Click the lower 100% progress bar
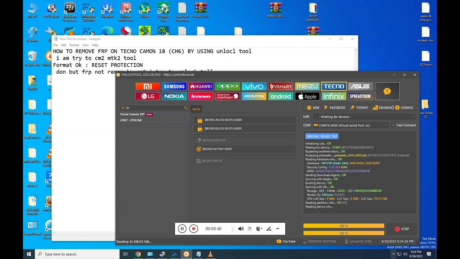This screenshot has height=259, width=460. click(344, 233)
